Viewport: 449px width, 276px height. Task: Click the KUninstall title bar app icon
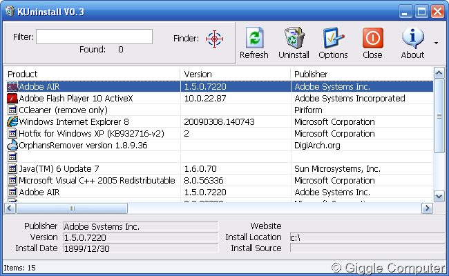(x=10, y=12)
